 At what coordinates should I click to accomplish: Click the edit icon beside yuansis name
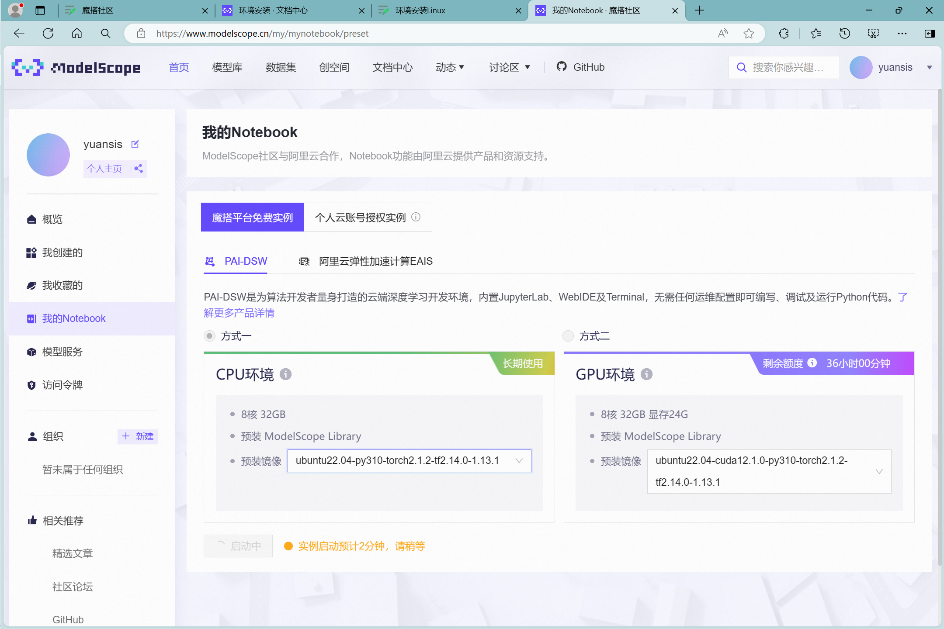click(x=135, y=144)
